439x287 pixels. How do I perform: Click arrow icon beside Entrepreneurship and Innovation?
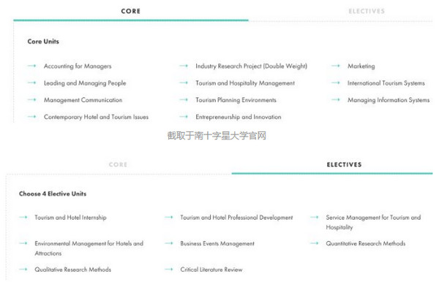(x=184, y=117)
